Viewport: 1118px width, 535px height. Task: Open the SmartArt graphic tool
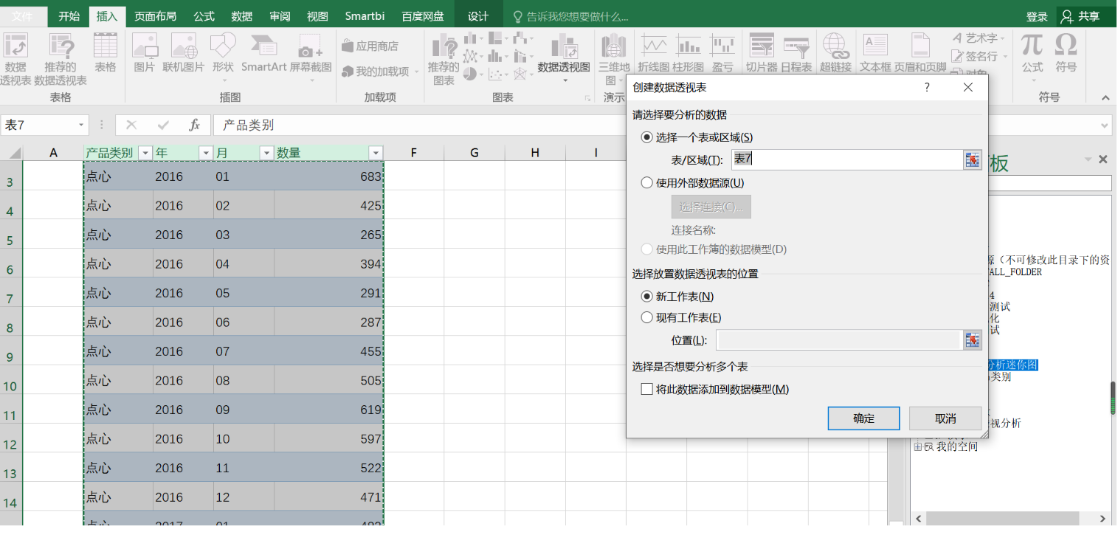coord(263,53)
